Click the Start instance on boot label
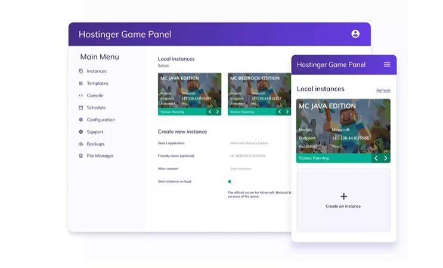Viewport: 443px width, 268px height. 174,181
